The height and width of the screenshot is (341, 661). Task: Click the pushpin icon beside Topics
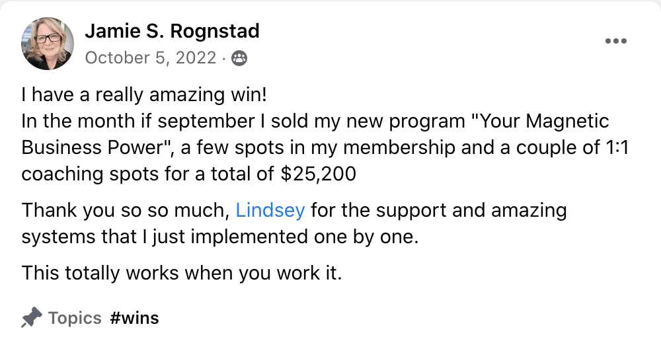(x=32, y=317)
